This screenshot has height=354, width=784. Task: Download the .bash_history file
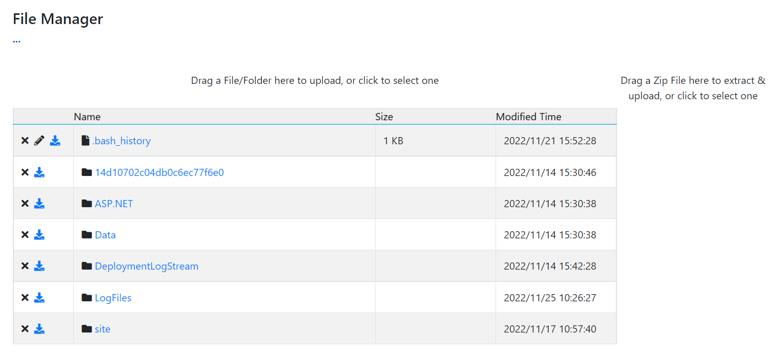55,141
